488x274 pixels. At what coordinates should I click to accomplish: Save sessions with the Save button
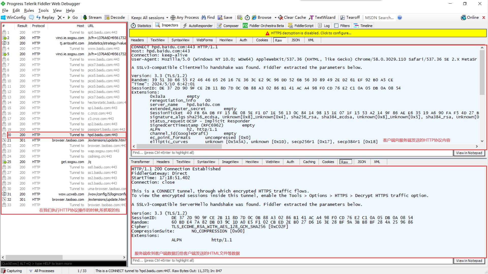(225, 18)
